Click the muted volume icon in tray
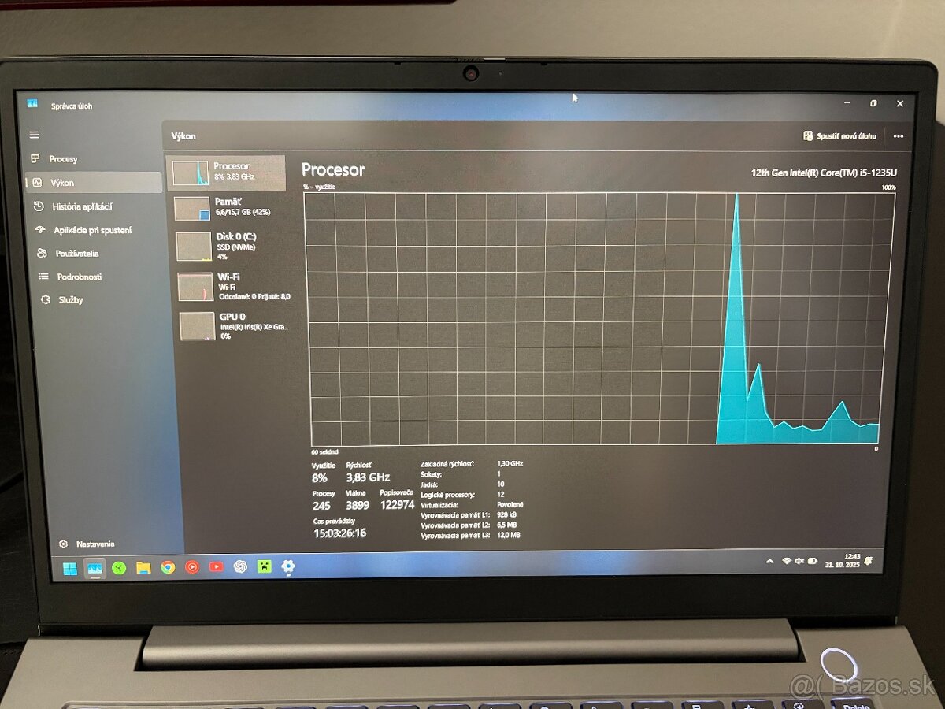 pyautogui.click(x=799, y=561)
